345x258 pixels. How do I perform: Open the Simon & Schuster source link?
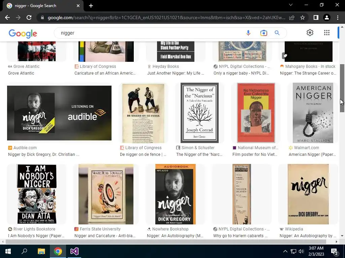[195, 148]
